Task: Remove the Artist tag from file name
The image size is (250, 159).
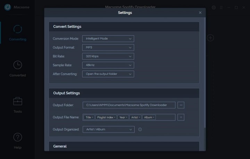Action: pyautogui.click(x=139, y=117)
